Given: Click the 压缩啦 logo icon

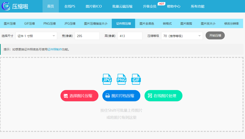Looking at the screenshot, I should (x=6, y=6).
